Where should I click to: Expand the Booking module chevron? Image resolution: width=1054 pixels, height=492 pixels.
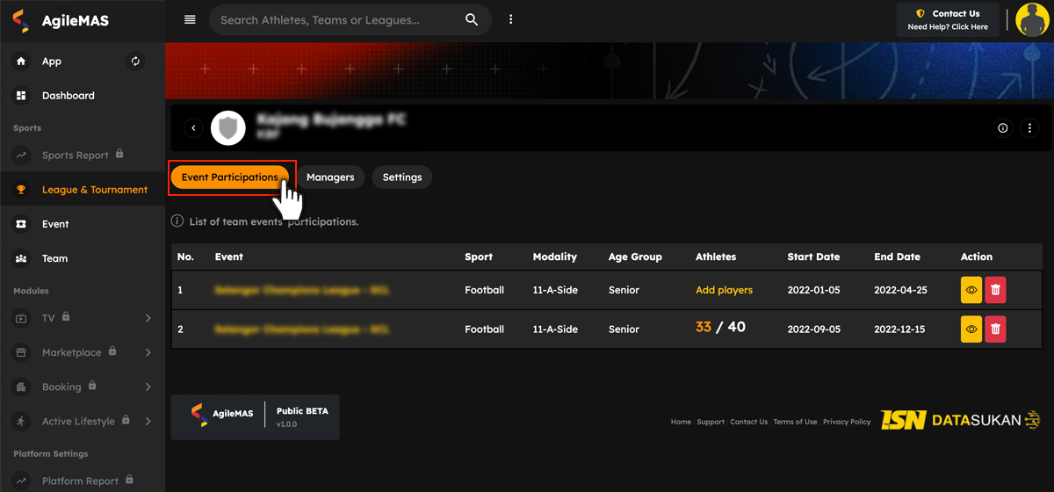148,387
